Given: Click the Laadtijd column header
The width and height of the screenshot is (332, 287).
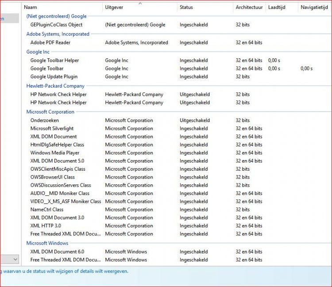Looking at the screenshot, I should [x=276, y=8].
